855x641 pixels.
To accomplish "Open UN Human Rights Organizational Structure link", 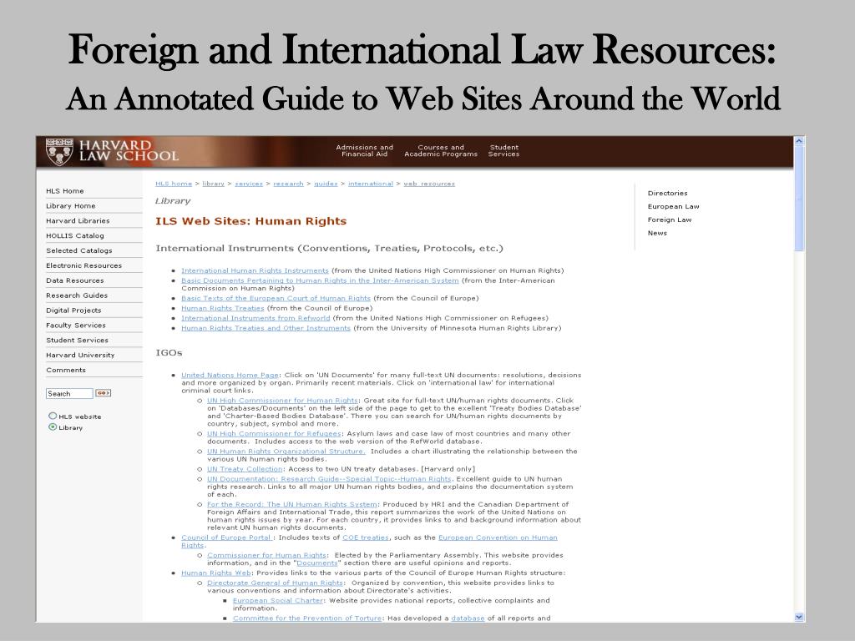I will tap(286, 452).
